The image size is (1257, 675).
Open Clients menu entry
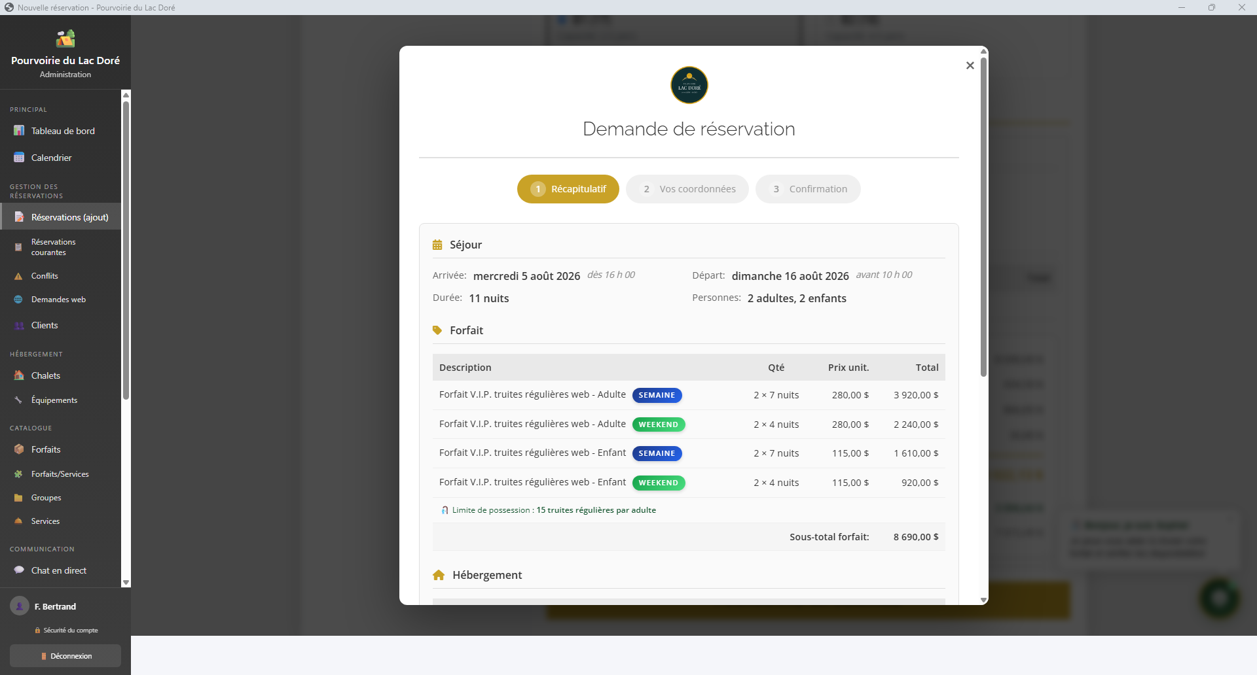[x=60, y=325]
